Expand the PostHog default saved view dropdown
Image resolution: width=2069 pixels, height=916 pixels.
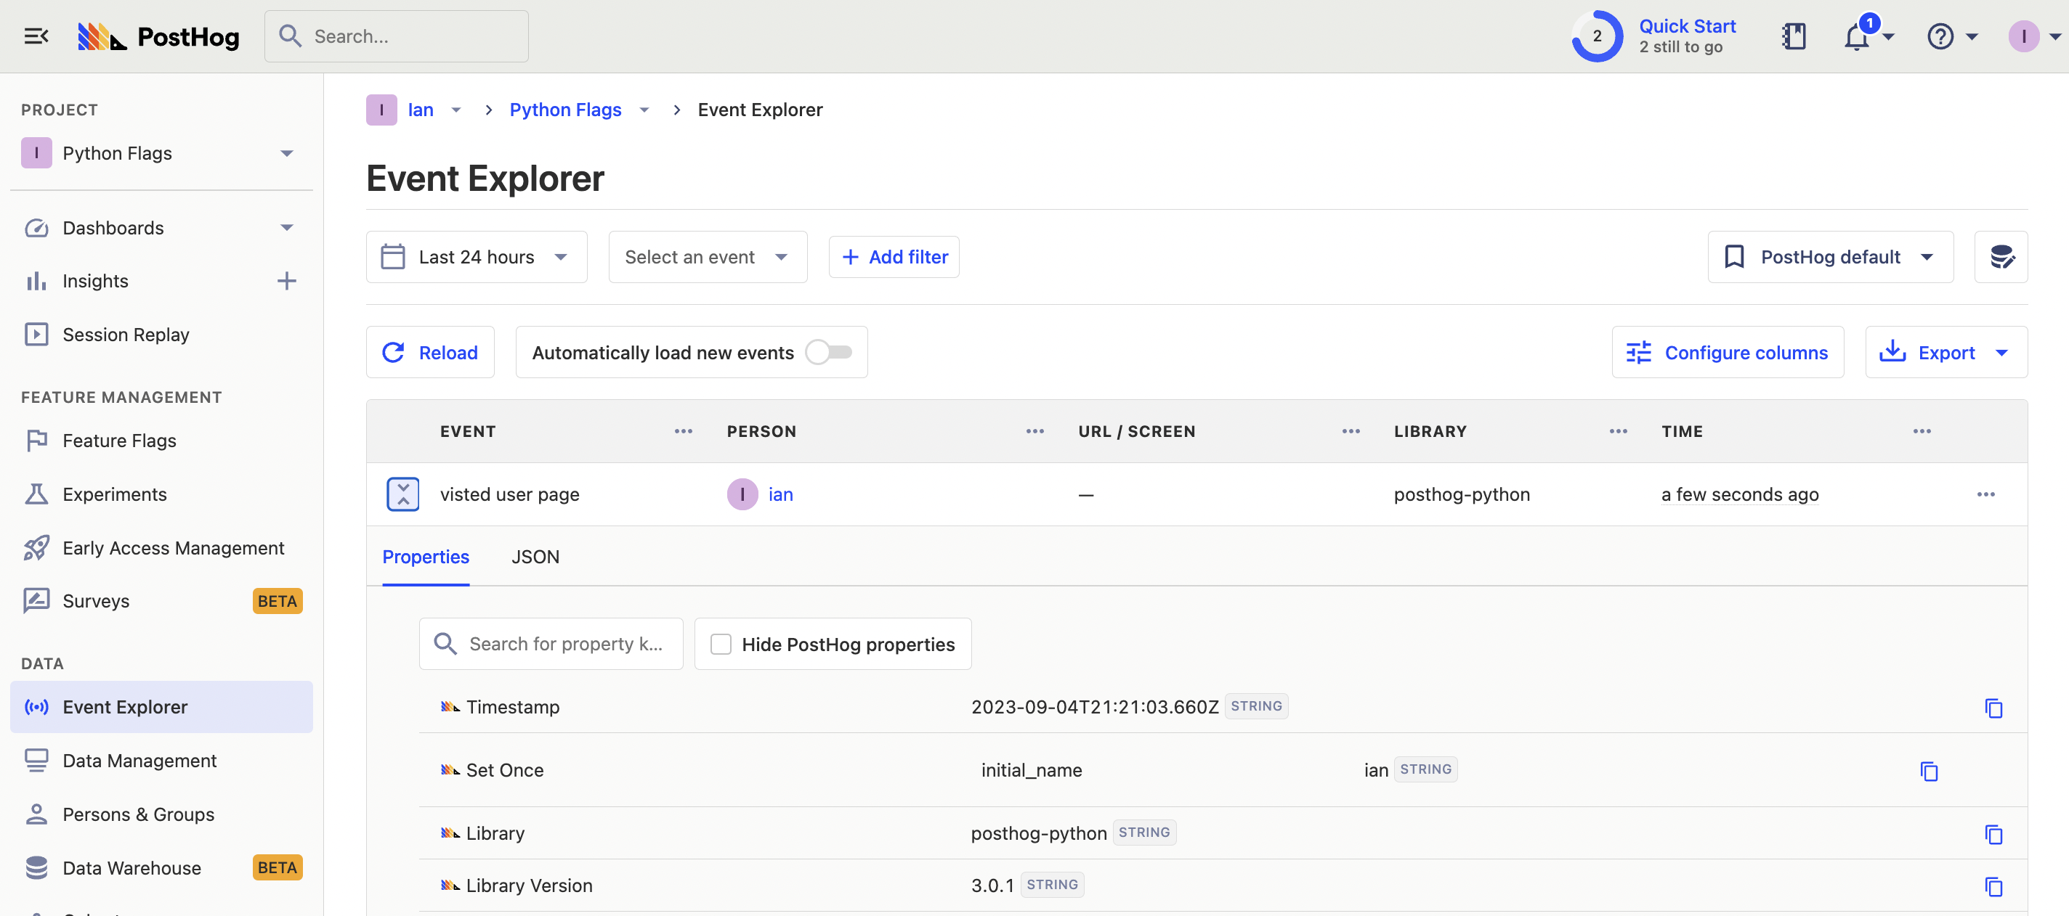[x=1830, y=257]
